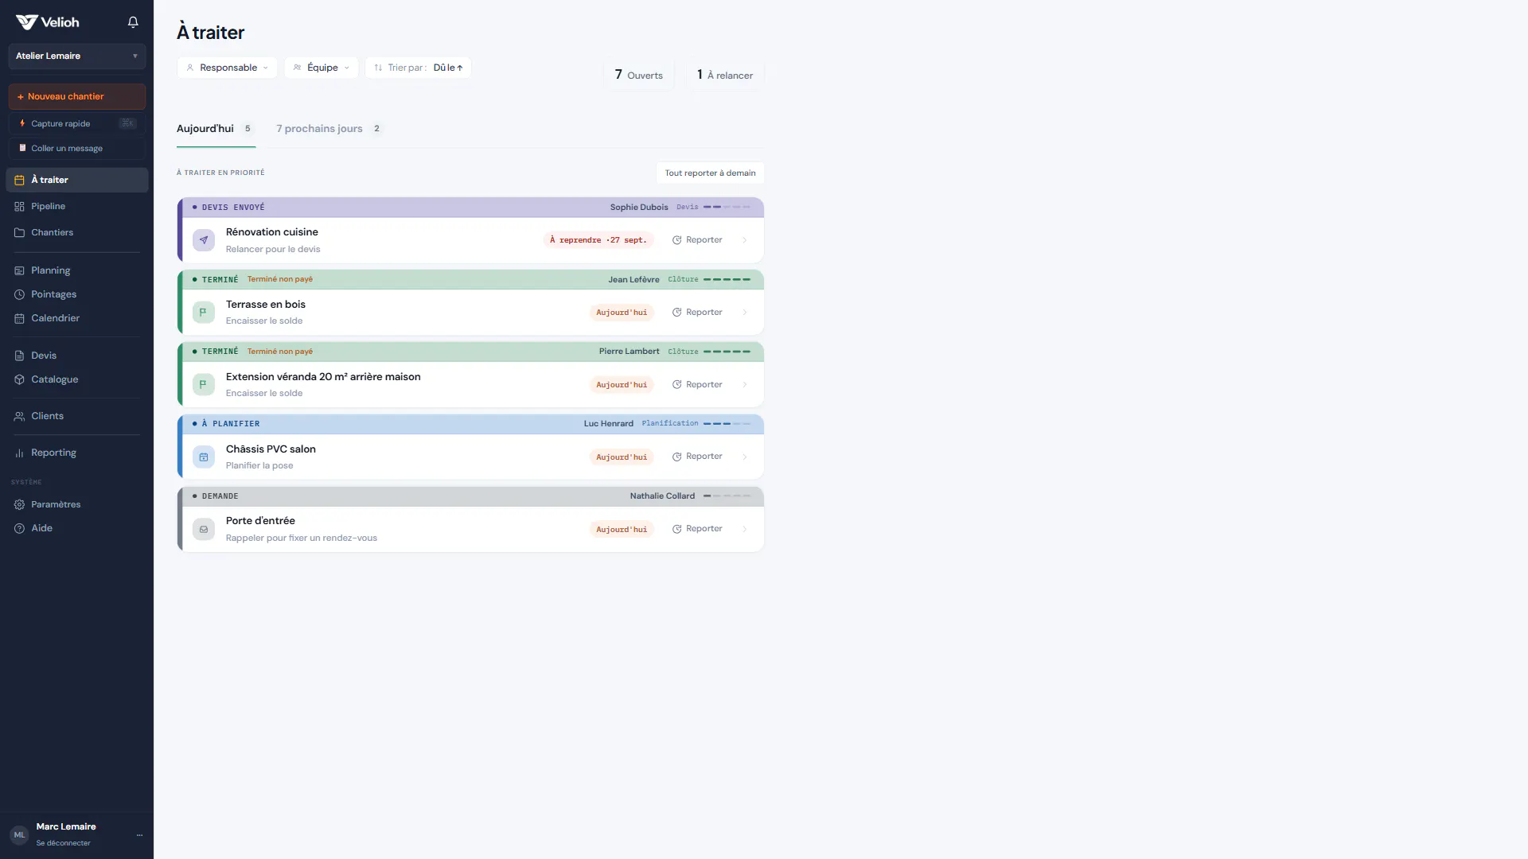Click the flag icon for Terrasse en bois
Image resolution: width=1528 pixels, height=859 pixels.
[x=204, y=313]
